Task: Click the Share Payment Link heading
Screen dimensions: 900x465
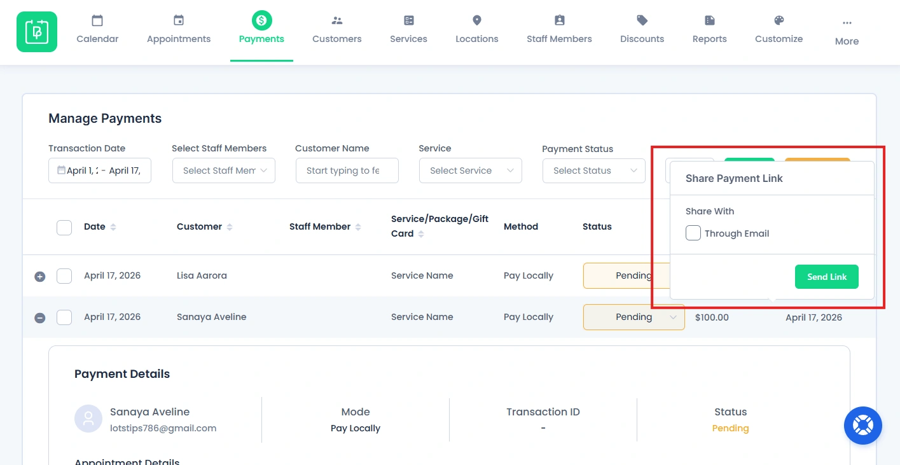Action: pyautogui.click(x=734, y=178)
